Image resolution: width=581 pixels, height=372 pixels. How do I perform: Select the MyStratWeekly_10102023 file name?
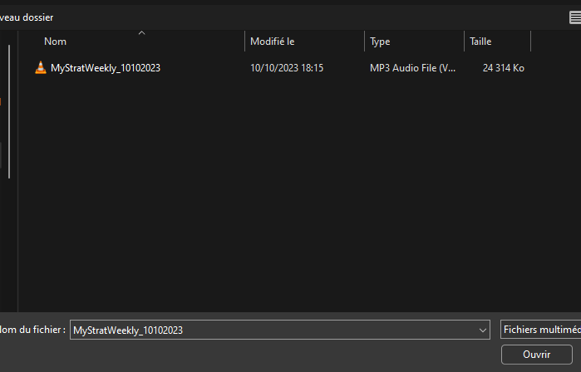pos(106,68)
